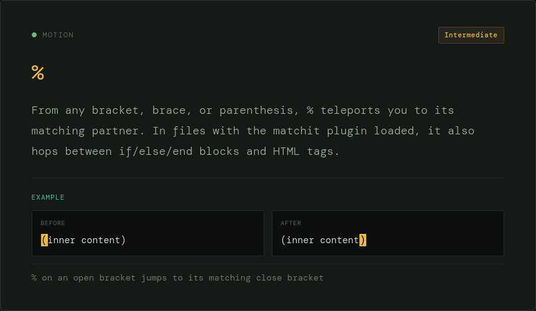Click the highlighted open parenthesis cursor
Image resolution: width=536 pixels, height=311 pixels.
pos(44,240)
